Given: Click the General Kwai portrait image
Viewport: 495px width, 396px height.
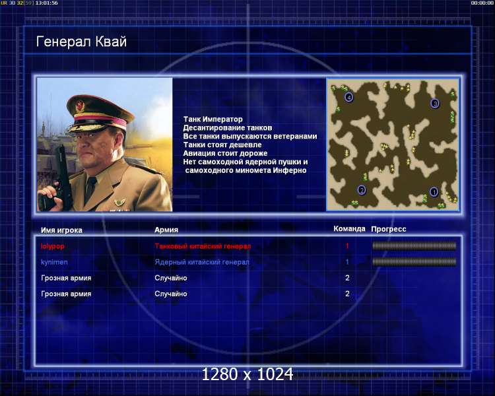Looking at the screenshot, I should coord(105,145).
